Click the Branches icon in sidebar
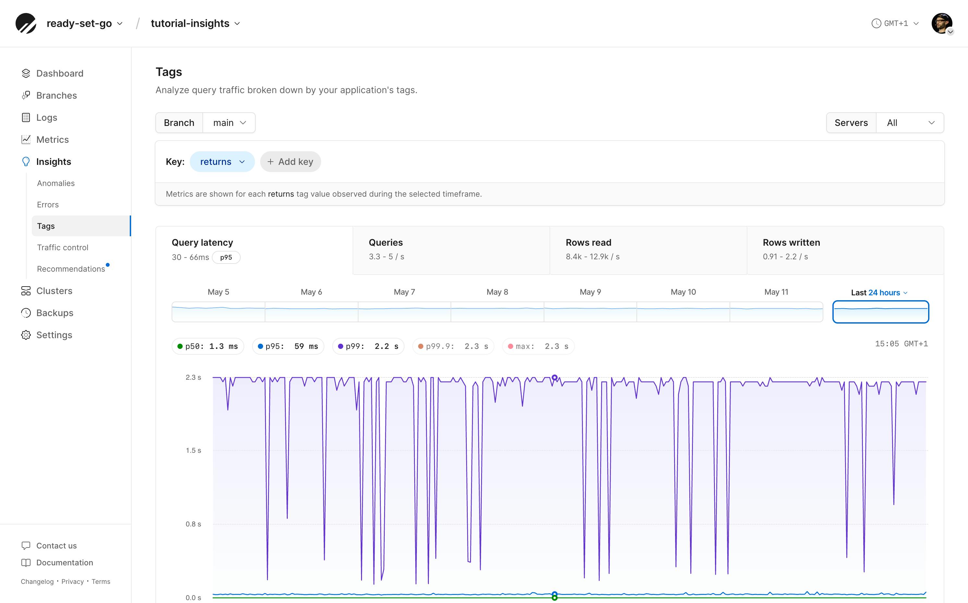The height and width of the screenshot is (603, 968). coord(26,95)
